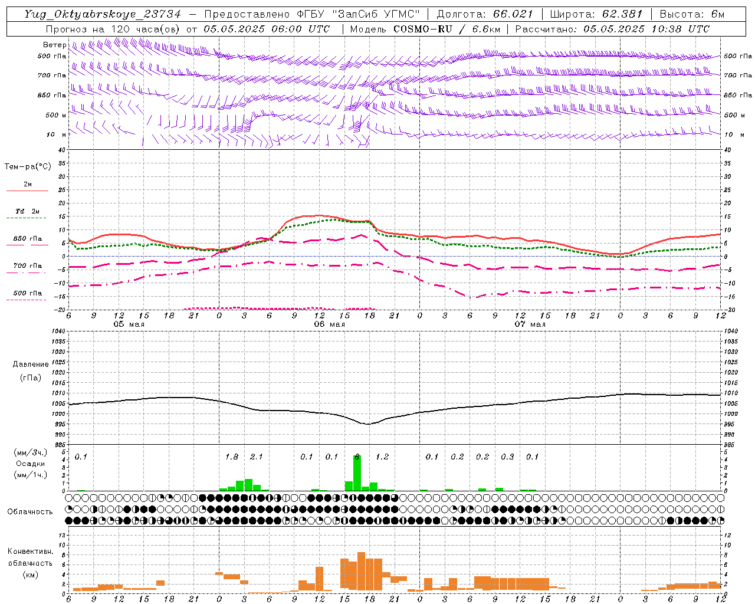This screenshot has width=755, height=604.
Task: Click the elevation label Высота: 6м
Action: point(692,14)
